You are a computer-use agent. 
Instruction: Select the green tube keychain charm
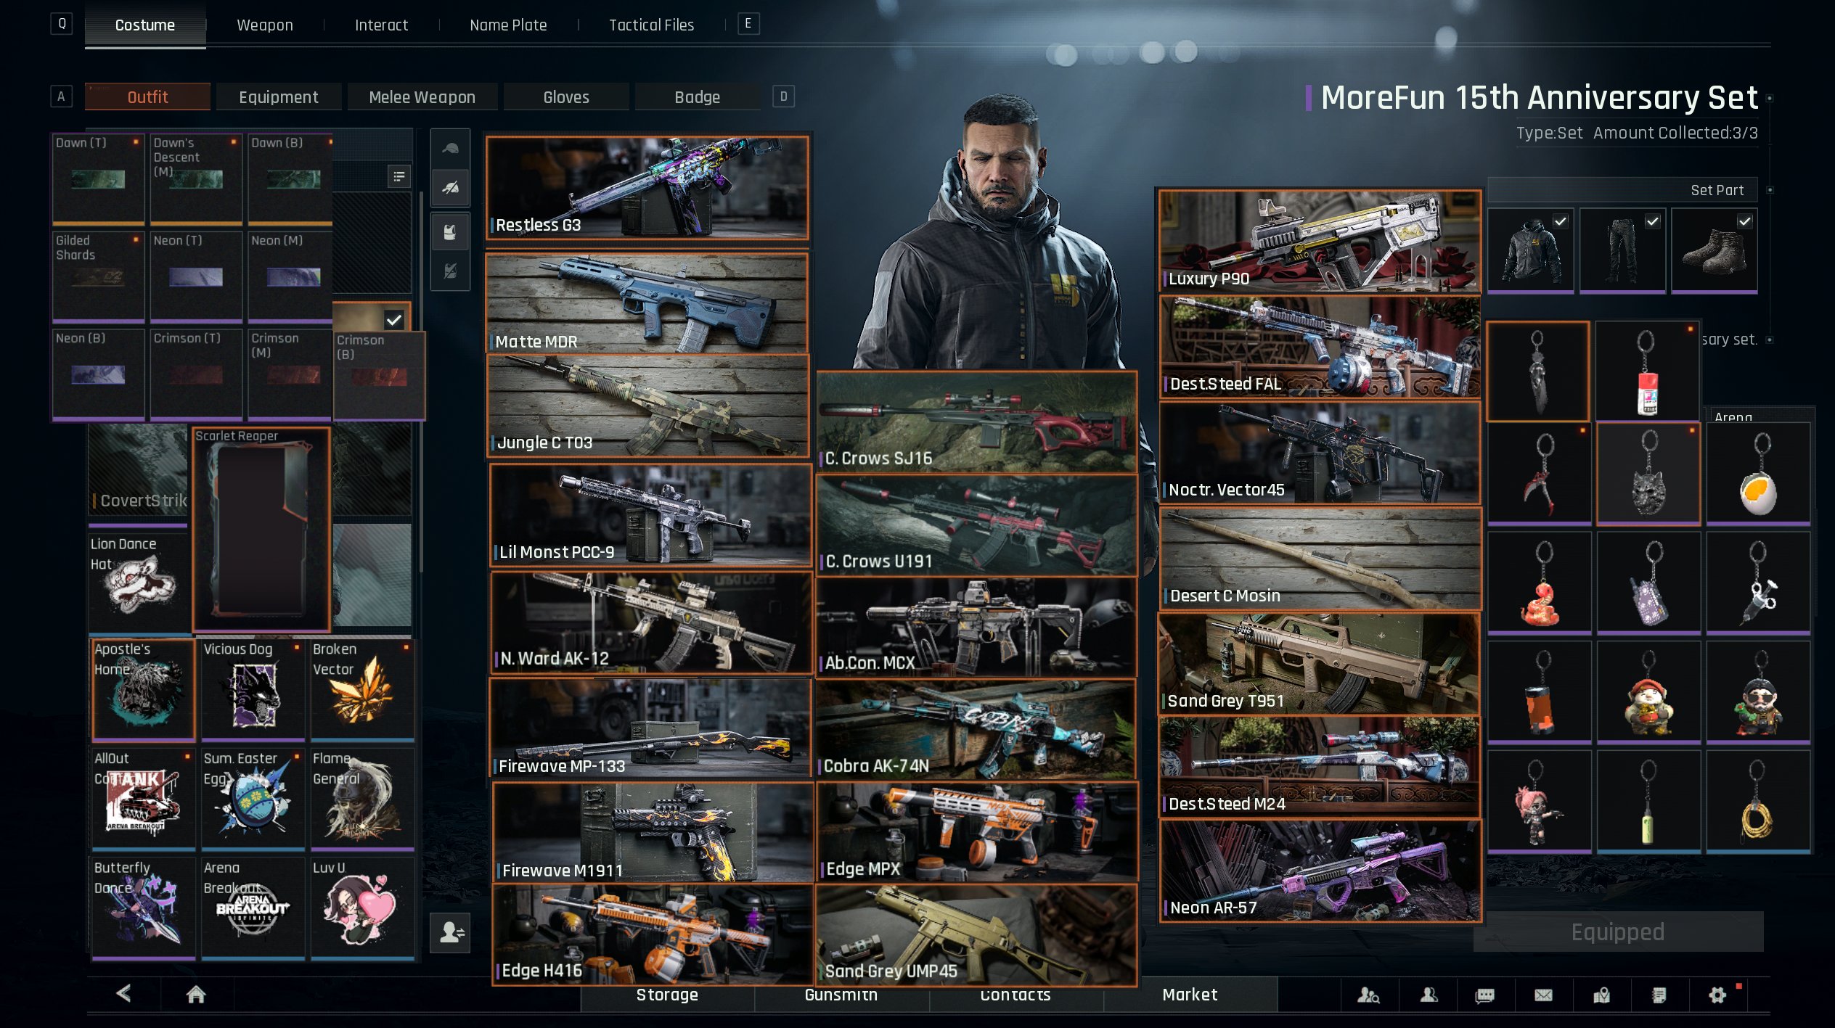click(1648, 801)
